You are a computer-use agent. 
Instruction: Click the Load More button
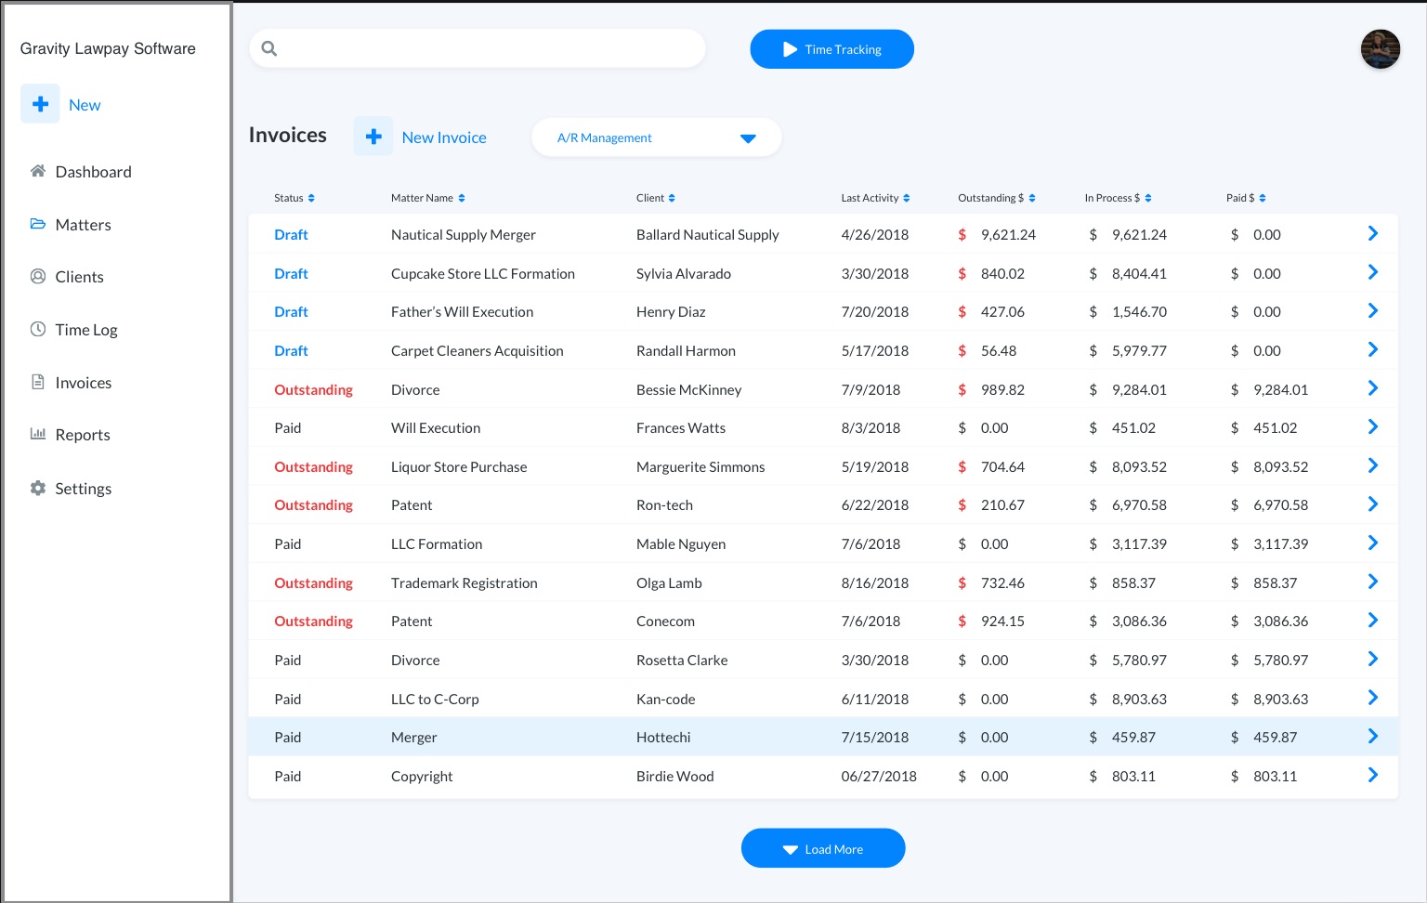[822, 849]
